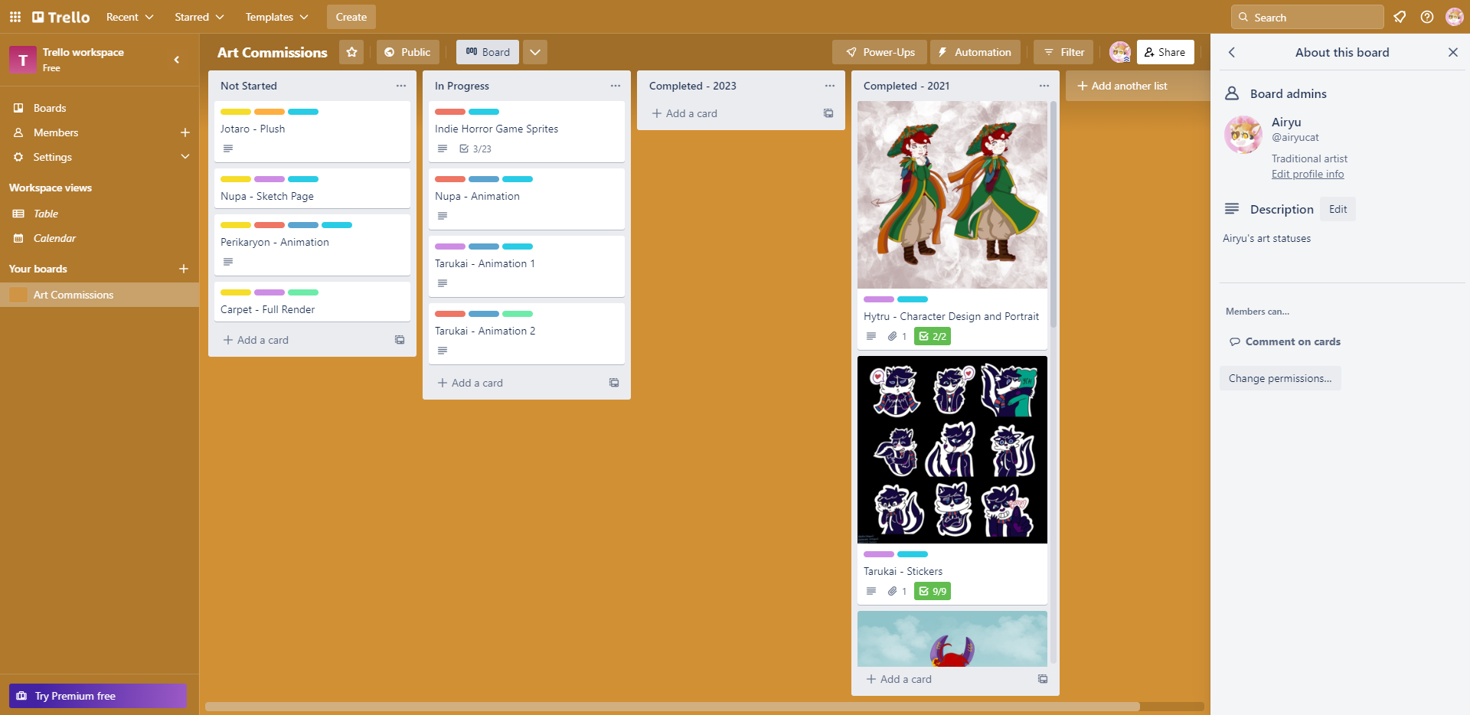Open Trello help icon
1470x715 pixels.
(1426, 16)
